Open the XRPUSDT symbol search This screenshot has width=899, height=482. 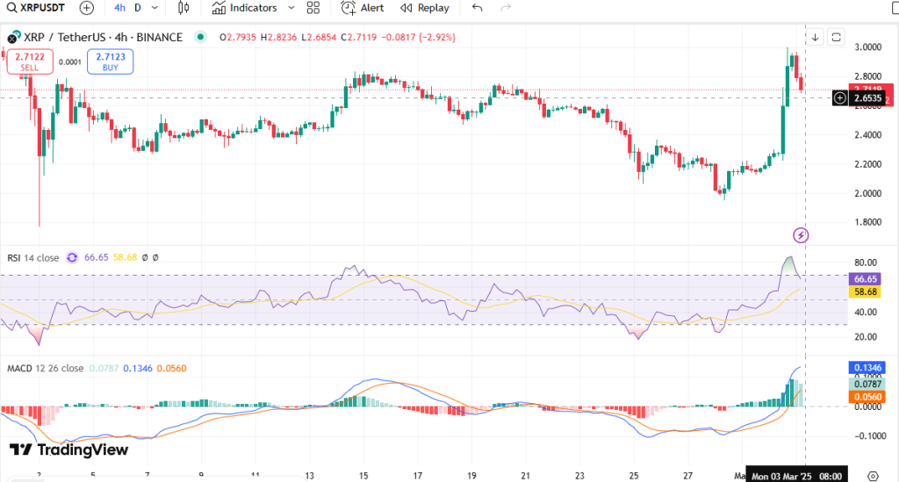(37, 8)
